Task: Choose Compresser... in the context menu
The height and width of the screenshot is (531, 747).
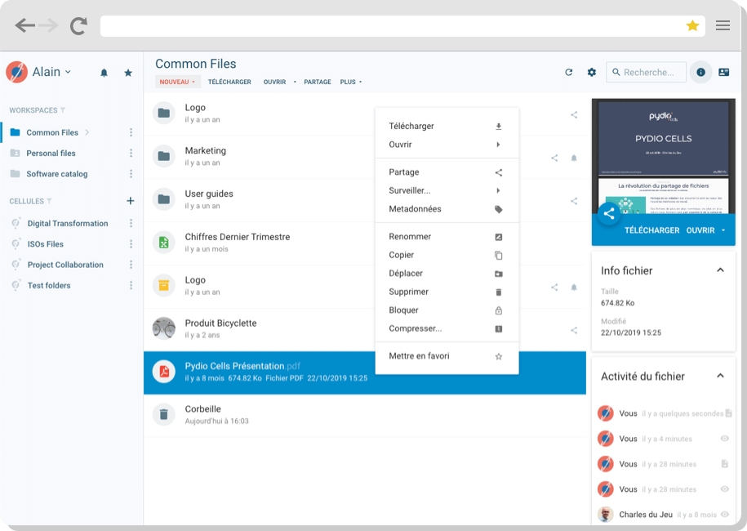Action: coord(447,328)
